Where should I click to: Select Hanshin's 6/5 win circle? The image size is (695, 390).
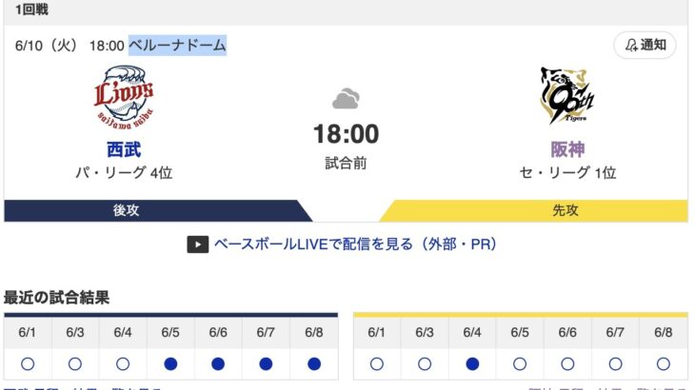click(520, 364)
